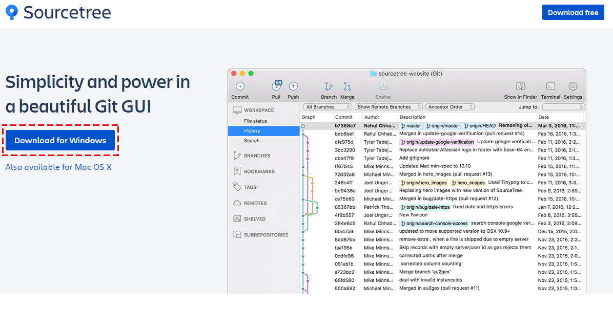Click the BRANCHES sidebar icon

tap(237, 156)
